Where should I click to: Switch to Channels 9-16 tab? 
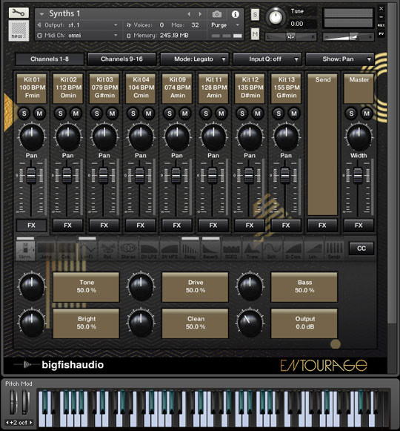[121, 59]
